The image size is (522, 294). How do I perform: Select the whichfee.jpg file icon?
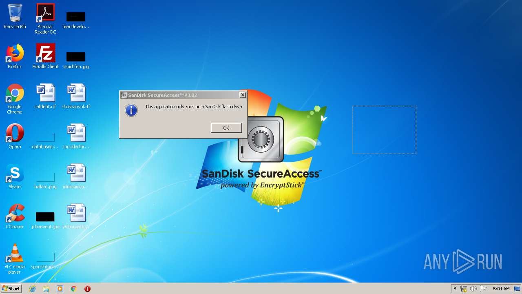click(x=76, y=60)
